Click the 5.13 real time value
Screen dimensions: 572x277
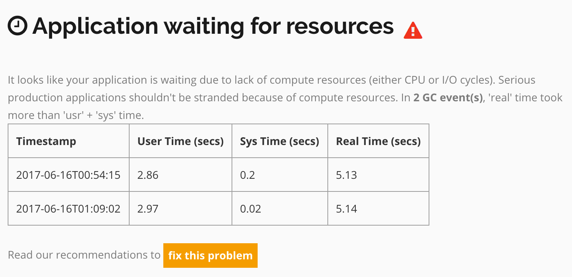[347, 175]
